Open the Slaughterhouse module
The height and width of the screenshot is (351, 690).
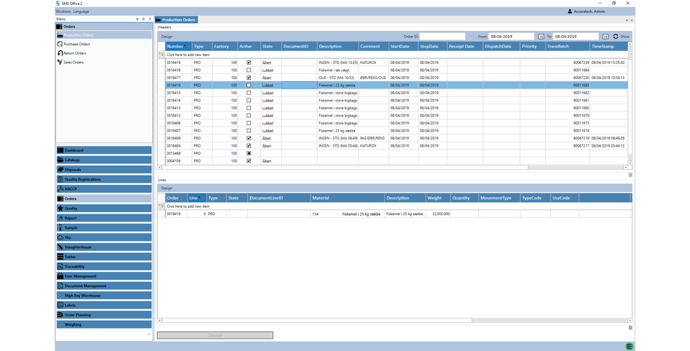(x=78, y=247)
